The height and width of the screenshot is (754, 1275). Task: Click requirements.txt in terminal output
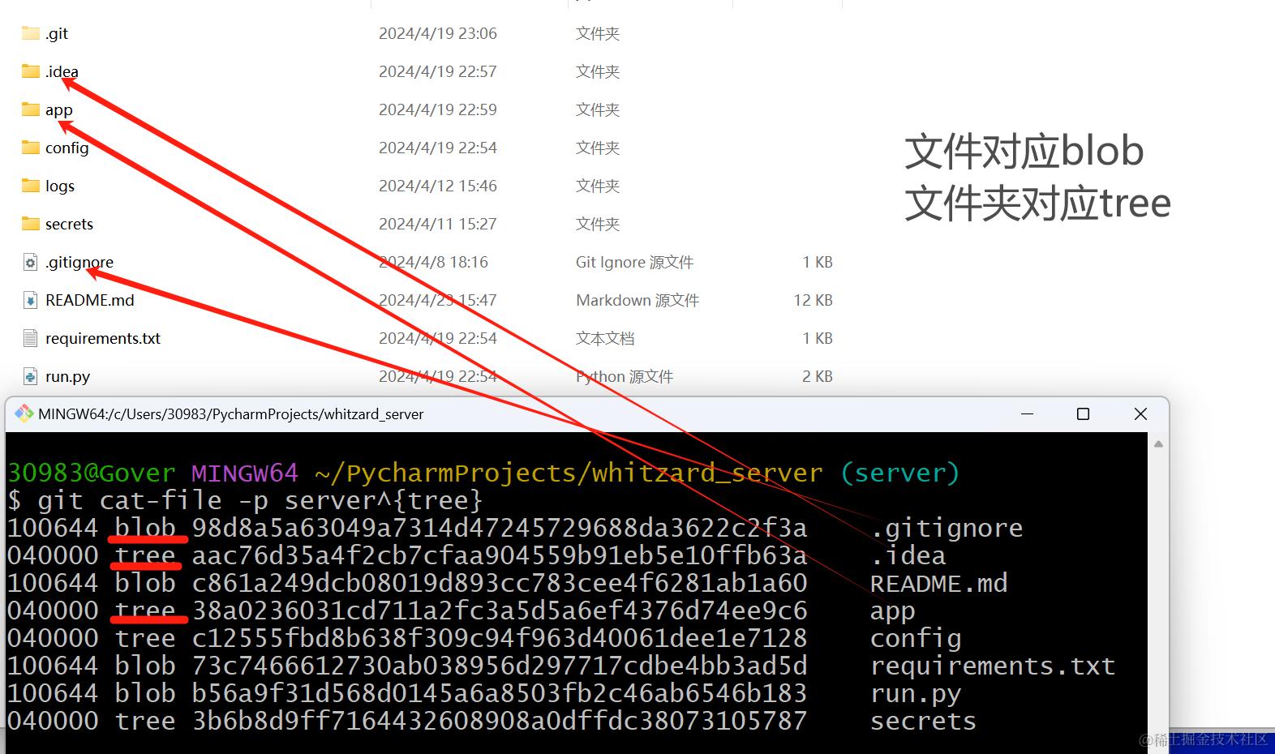[x=993, y=666]
